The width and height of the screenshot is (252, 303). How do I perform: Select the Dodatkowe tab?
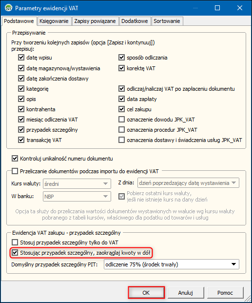coord(135,21)
